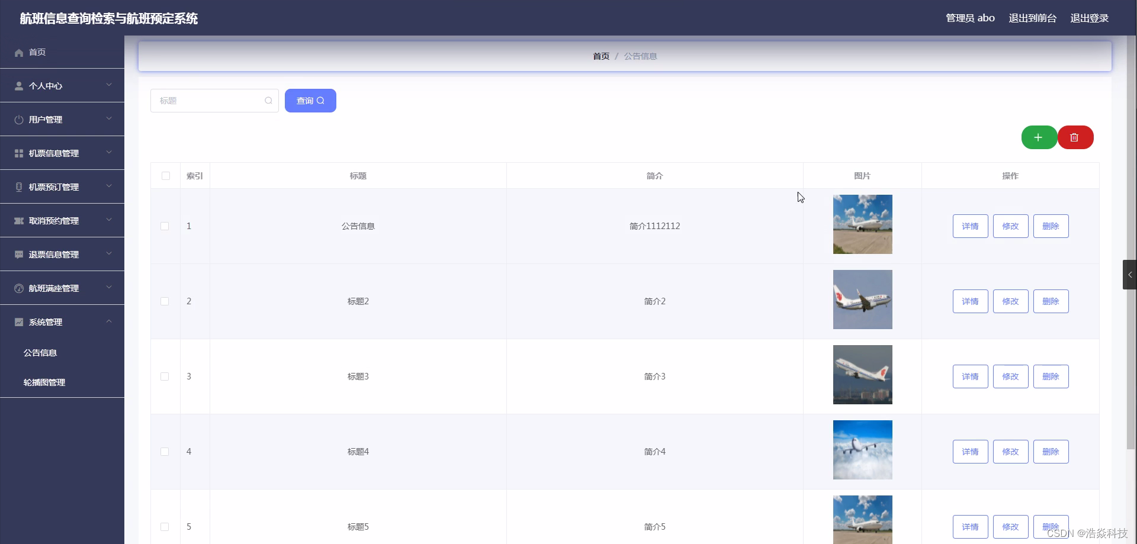Viewport: 1137px width, 544px height.
Task: Click 删除 for row 标题3
Action: click(x=1051, y=376)
